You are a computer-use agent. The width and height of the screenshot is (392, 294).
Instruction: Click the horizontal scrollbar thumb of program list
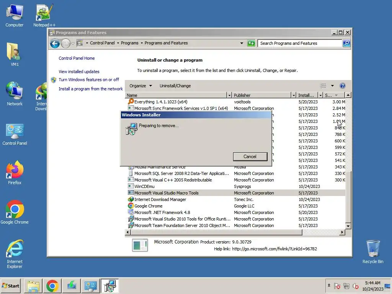216,232
